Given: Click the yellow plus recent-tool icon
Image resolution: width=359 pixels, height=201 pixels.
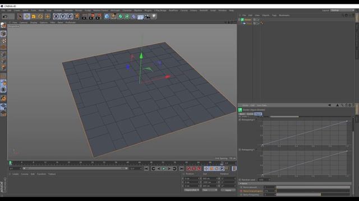Looking at the screenshot, I should point(47,16).
